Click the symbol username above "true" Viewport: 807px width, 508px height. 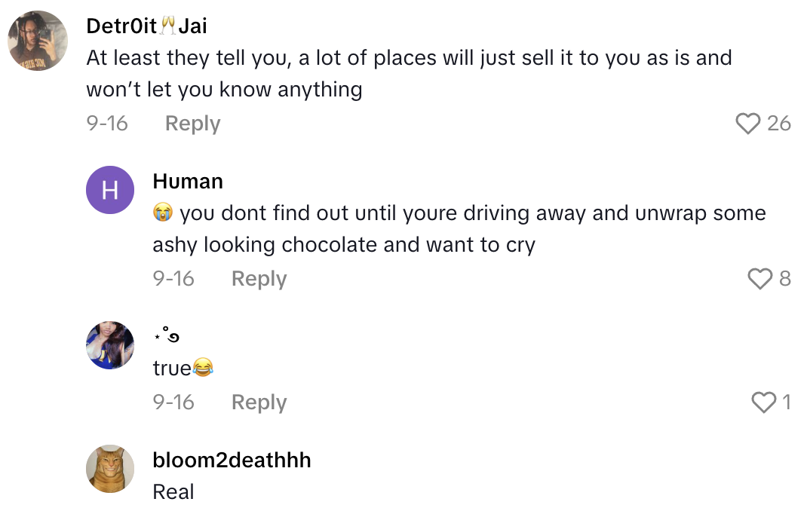click(166, 337)
